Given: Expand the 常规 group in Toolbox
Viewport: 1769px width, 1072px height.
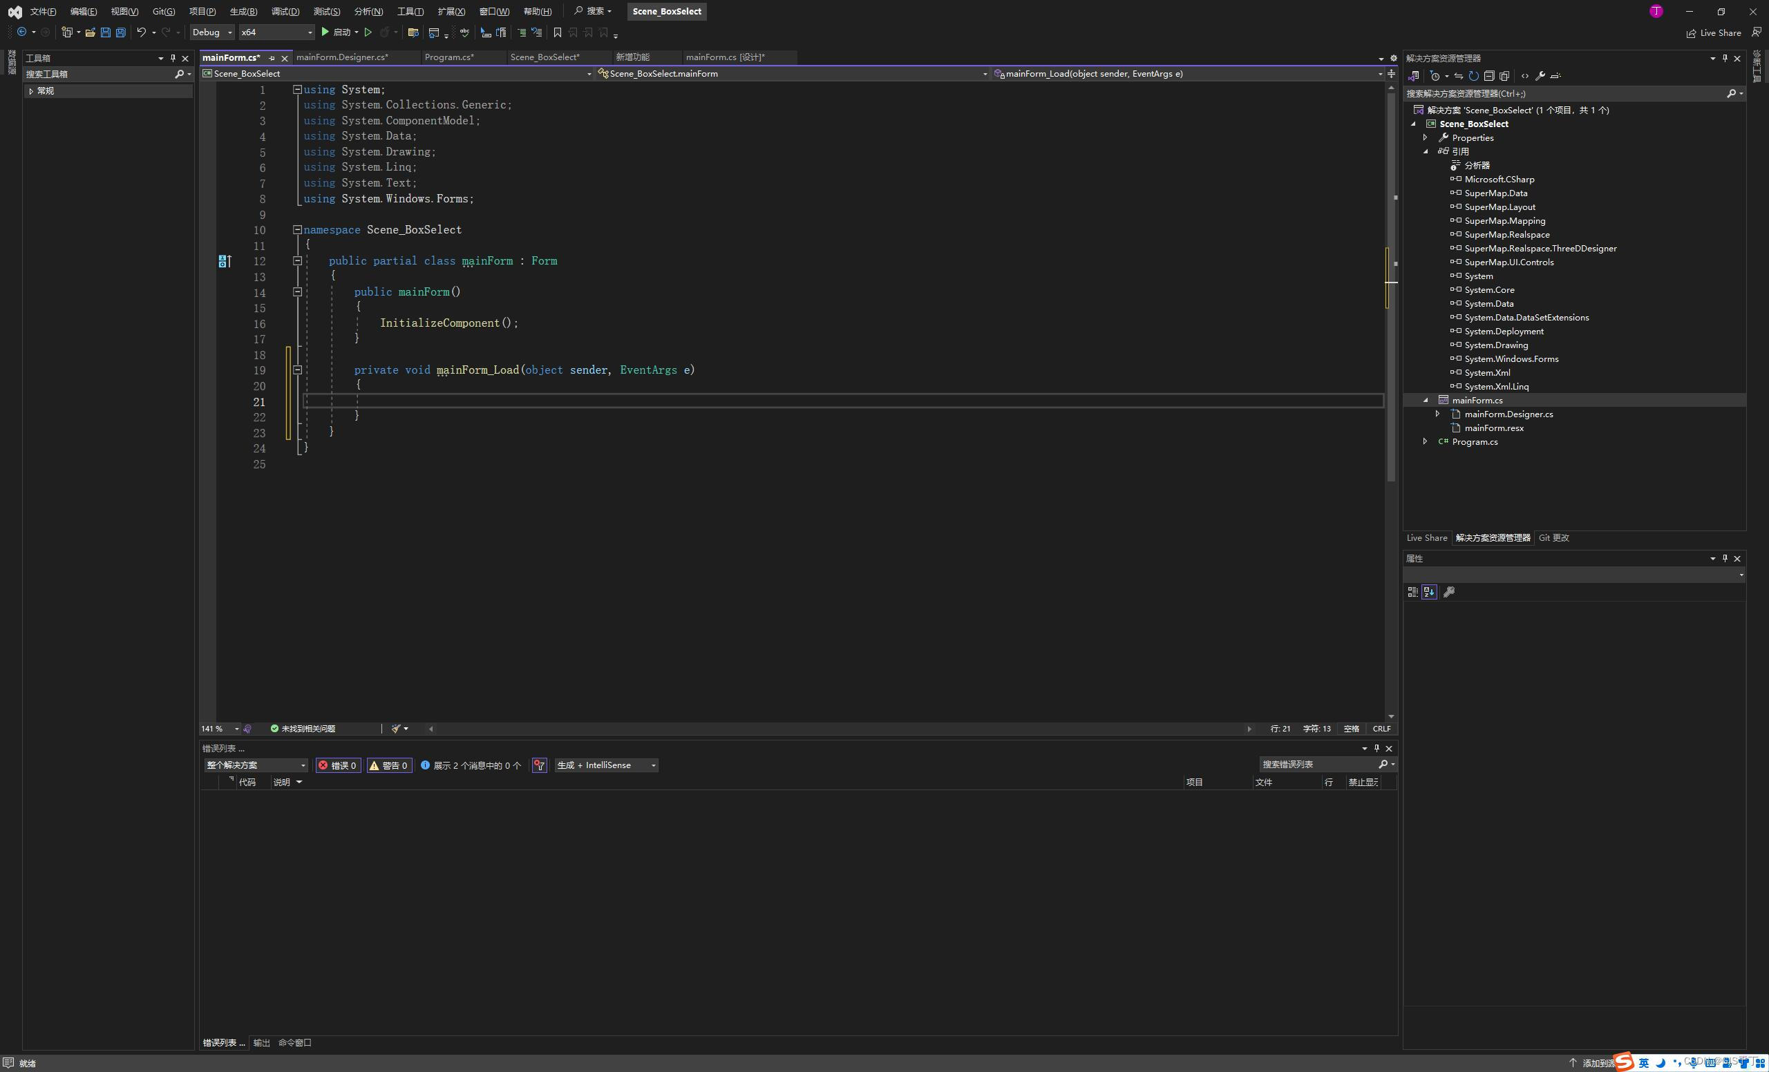Looking at the screenshot, I should click(31, 91).
